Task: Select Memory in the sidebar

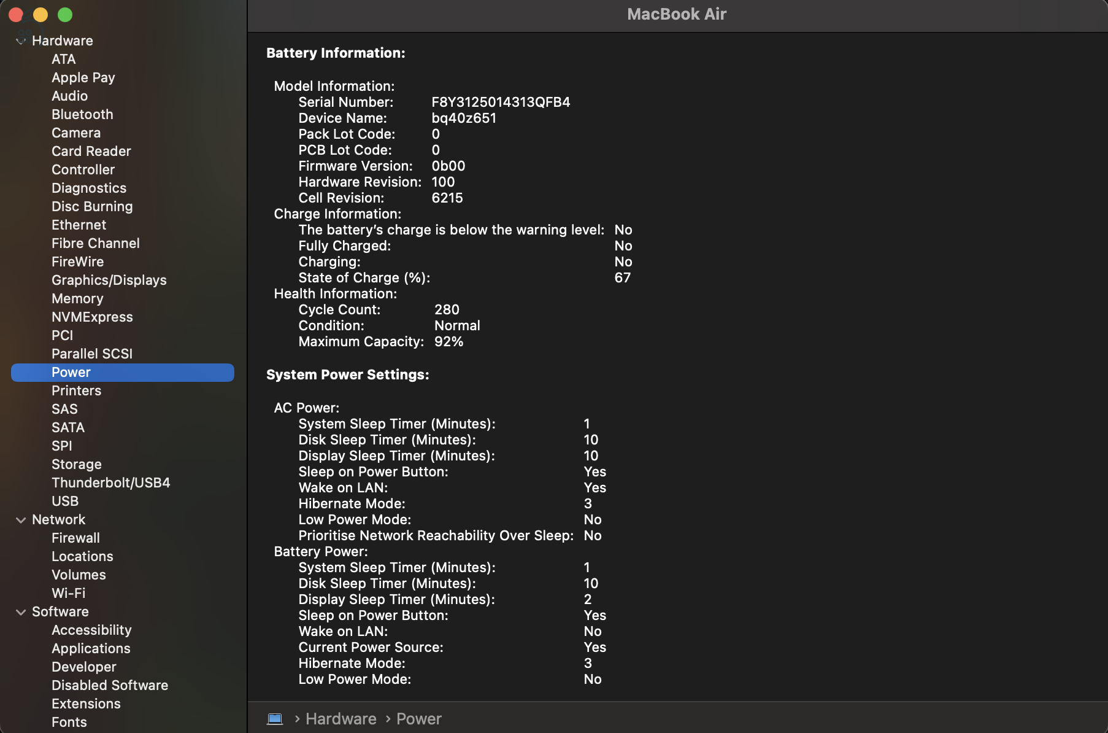Action: (77, 299)
